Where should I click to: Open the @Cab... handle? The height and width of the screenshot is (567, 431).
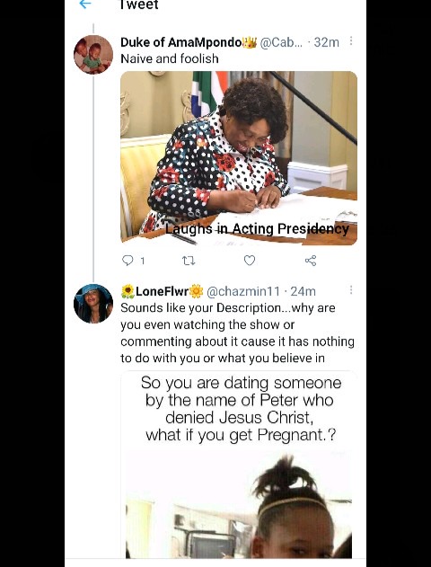click(281, 42)
